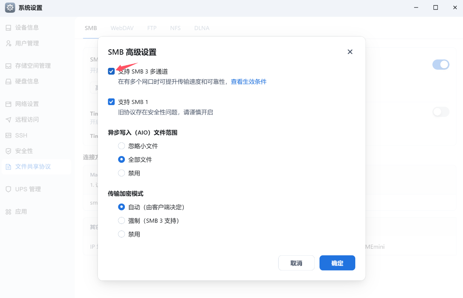The width and height of the screenshot is (463, 298).
Task: Select 禁用 under 异步写入 file range
Action: point(122,173)
